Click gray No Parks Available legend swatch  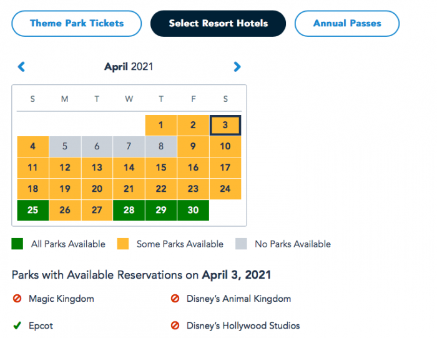241,244
